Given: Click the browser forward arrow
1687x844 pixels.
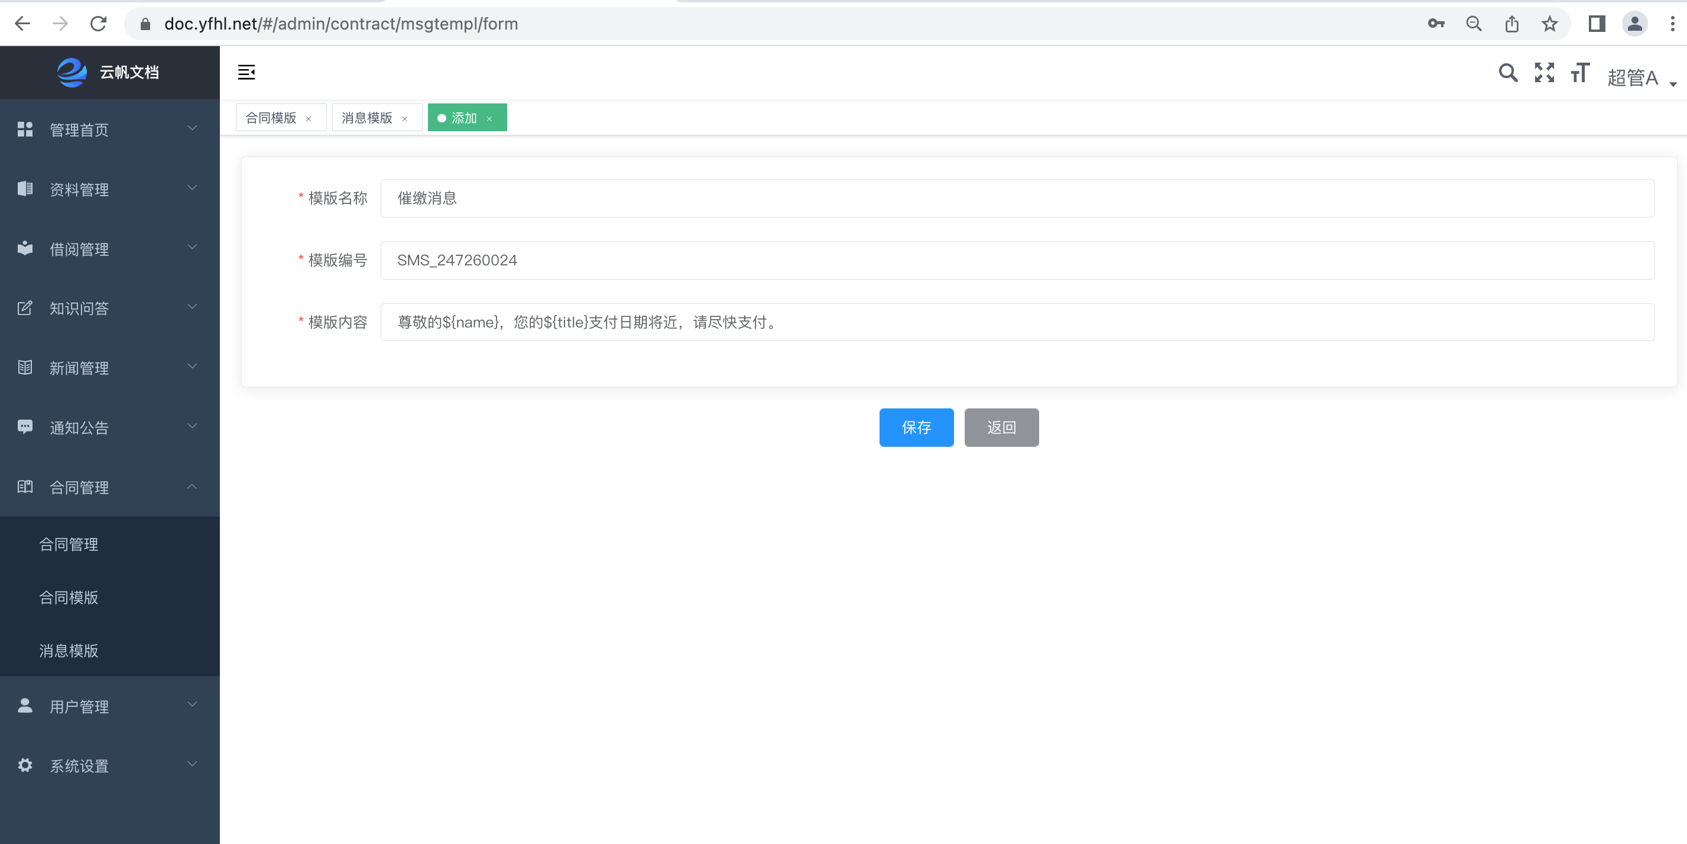Looking at the screenshot, I should (60, 24).
